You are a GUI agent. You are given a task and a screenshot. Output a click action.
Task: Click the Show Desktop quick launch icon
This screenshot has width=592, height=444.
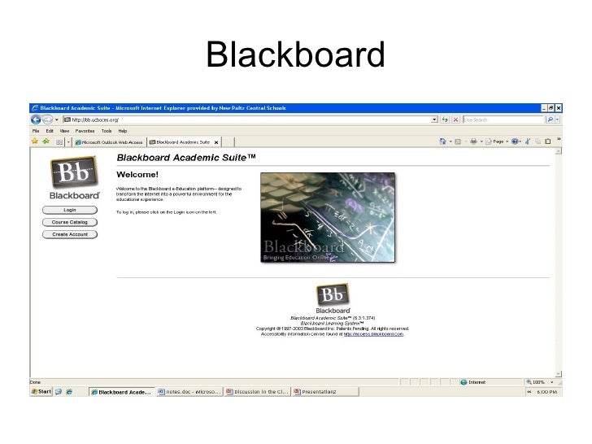click(x=59, y=392)
